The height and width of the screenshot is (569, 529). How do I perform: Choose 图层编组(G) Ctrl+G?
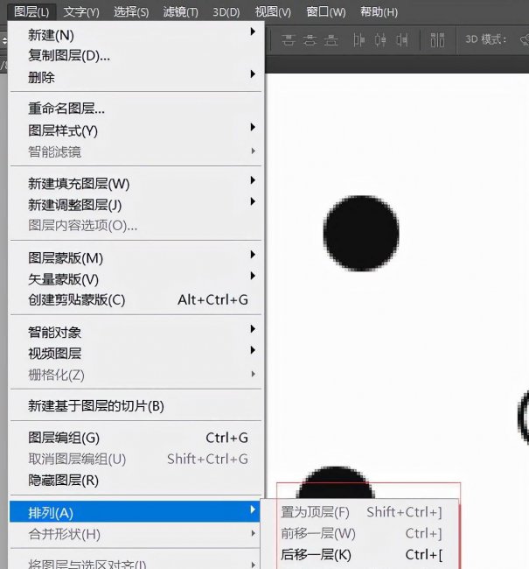[x=136, y=438]
